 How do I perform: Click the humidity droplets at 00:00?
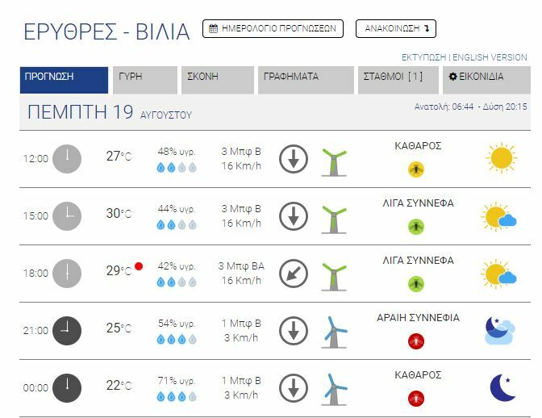176,396
